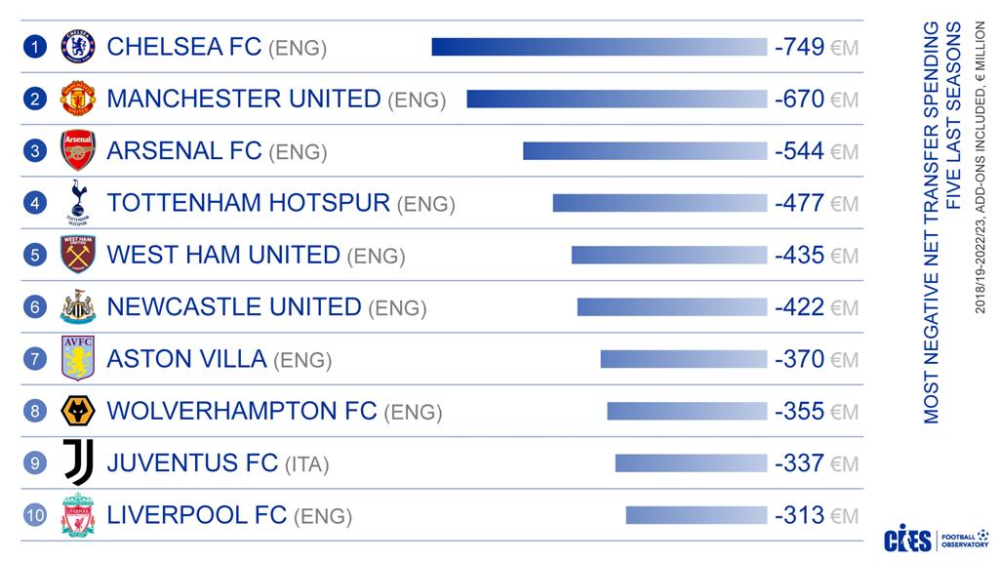Select the rank 1 number badge
The height and width of the screenshot is (562, 999).
click(34, 47)
